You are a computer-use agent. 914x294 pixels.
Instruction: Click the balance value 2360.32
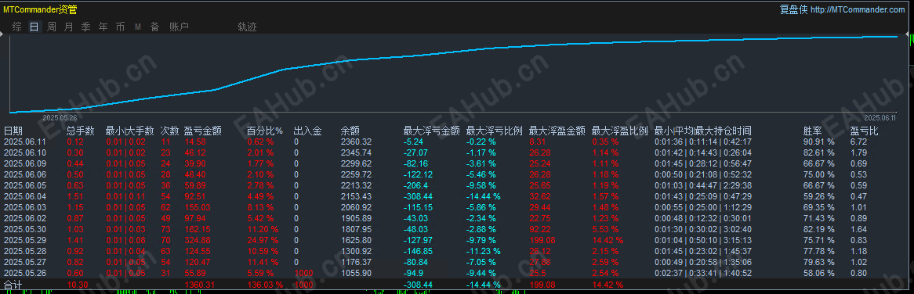[356, 142]
